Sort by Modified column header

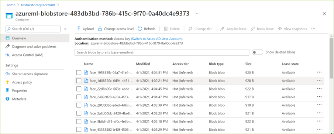coord(143,64)
